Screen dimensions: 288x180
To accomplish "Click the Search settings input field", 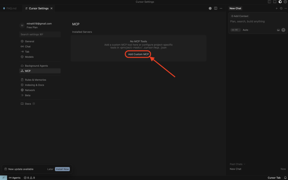I will [40, 34].
